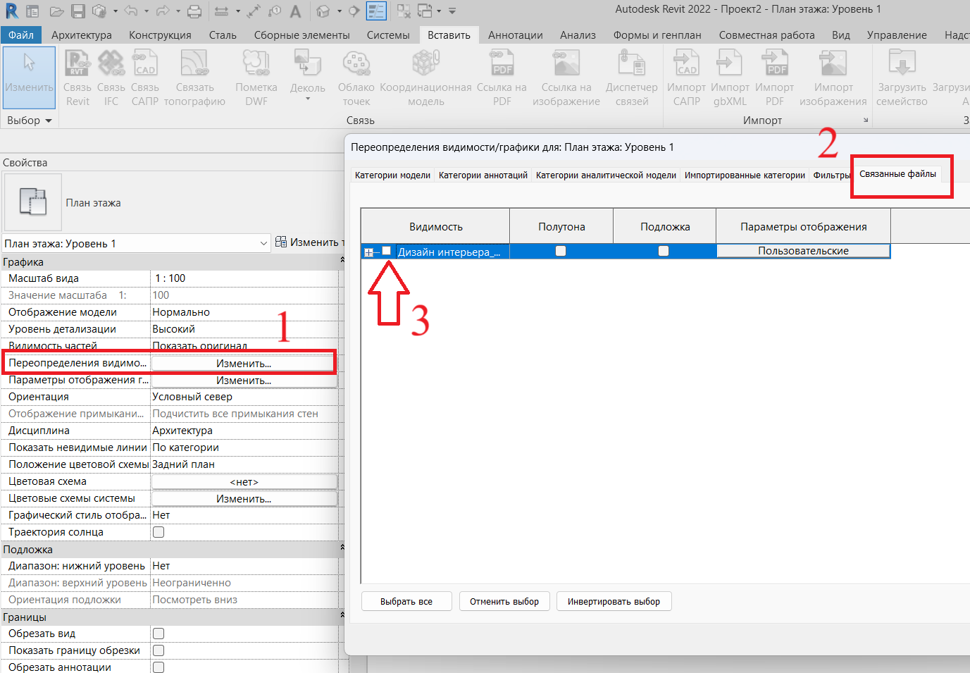
Task: Click the Связь САПР (Link CAD) icon
Action: 144,63
